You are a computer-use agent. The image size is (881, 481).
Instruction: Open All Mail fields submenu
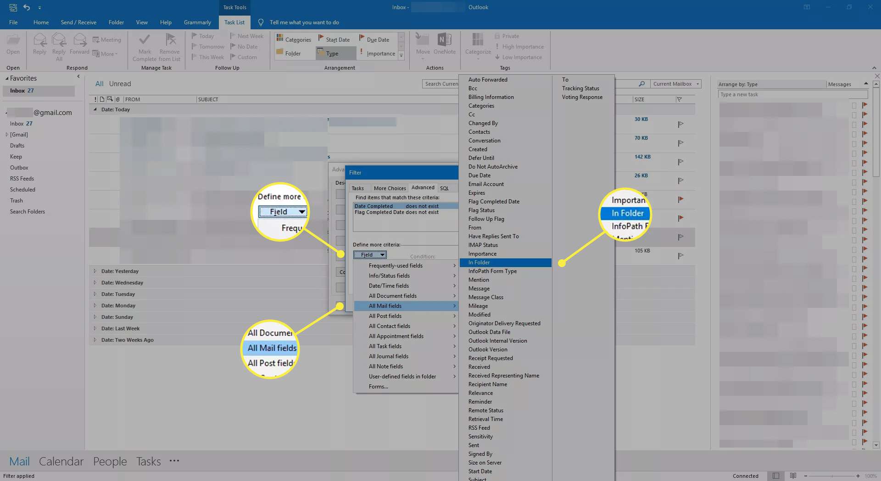click(x=406, y=306)
